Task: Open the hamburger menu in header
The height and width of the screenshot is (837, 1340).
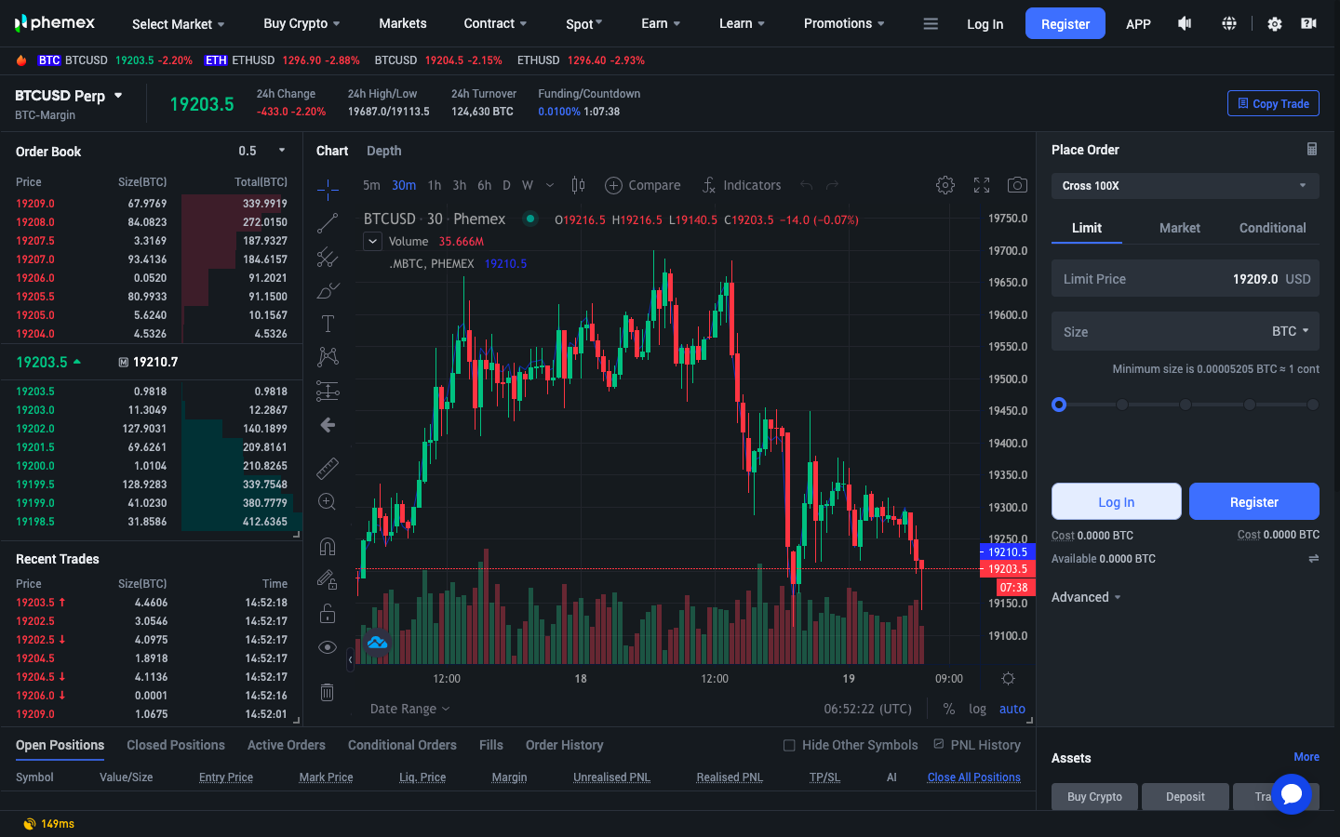Action: 931,23
